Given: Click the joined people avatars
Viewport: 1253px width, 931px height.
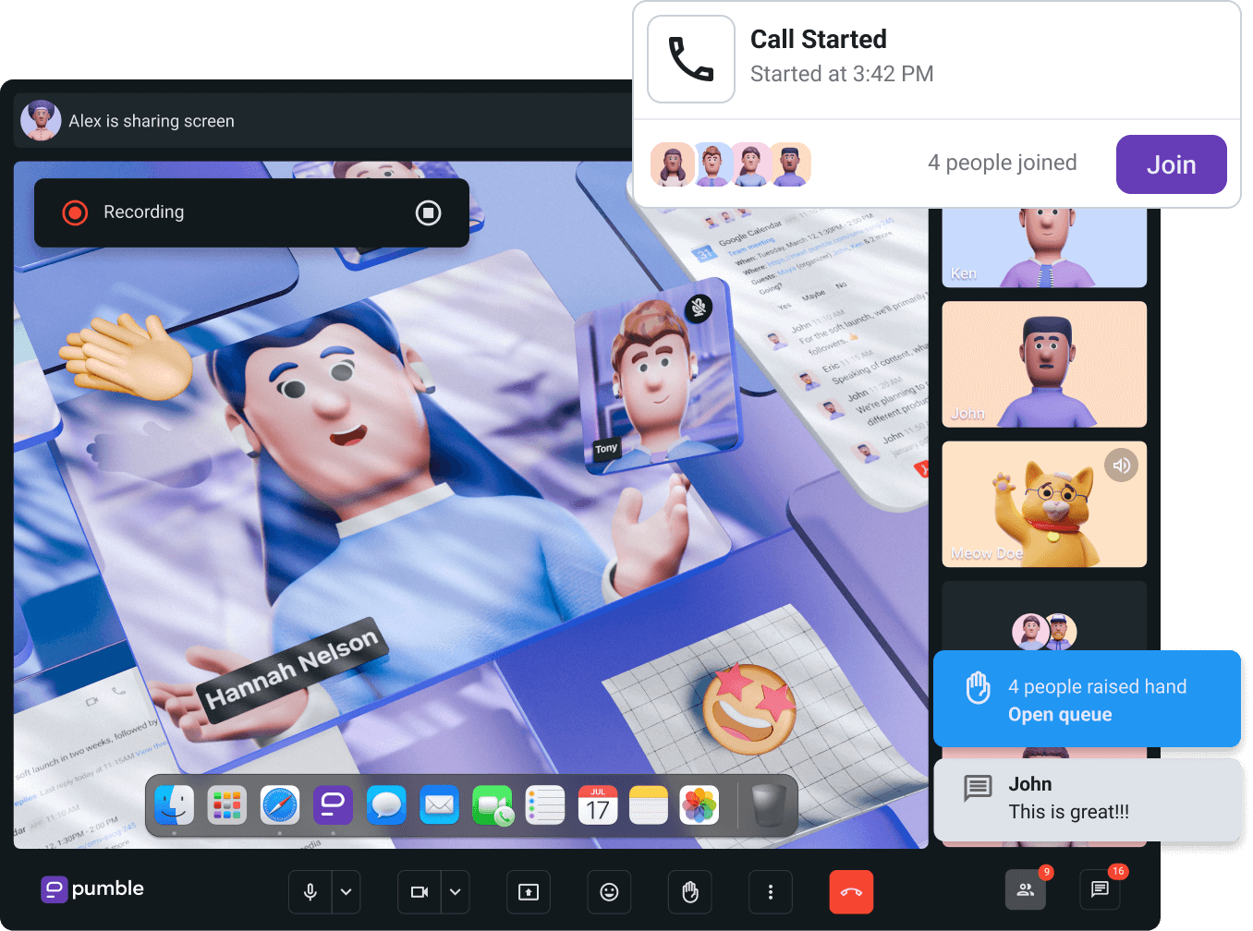Looking at the screenshot, I should point(730,164).
